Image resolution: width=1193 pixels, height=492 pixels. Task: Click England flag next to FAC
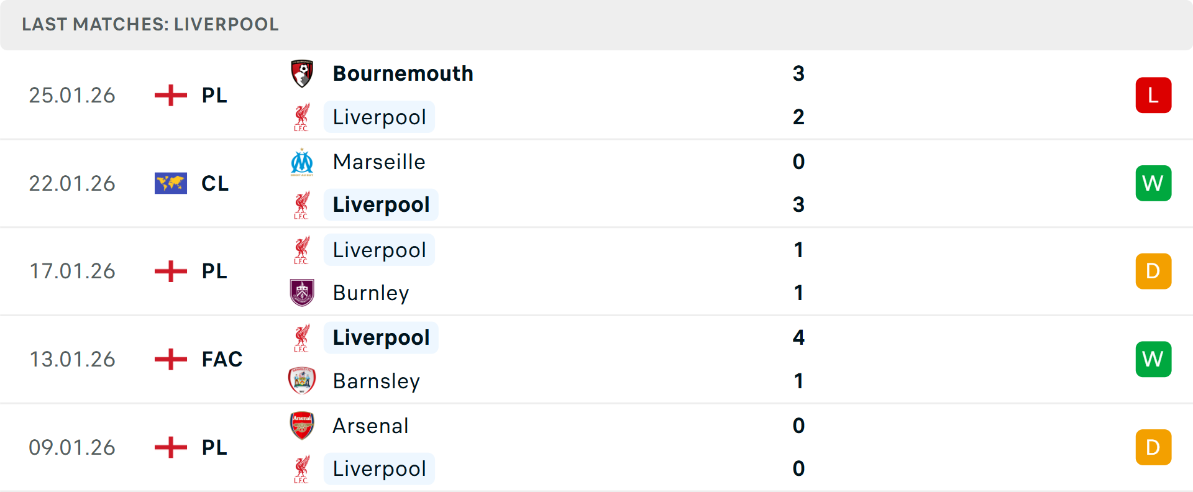tap(171, 359)
